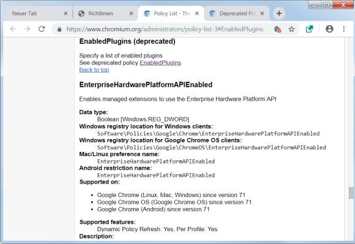Open Chrome's three-dot menu
This screenshot has height=244, width=355.
click(x=344, y=29)
